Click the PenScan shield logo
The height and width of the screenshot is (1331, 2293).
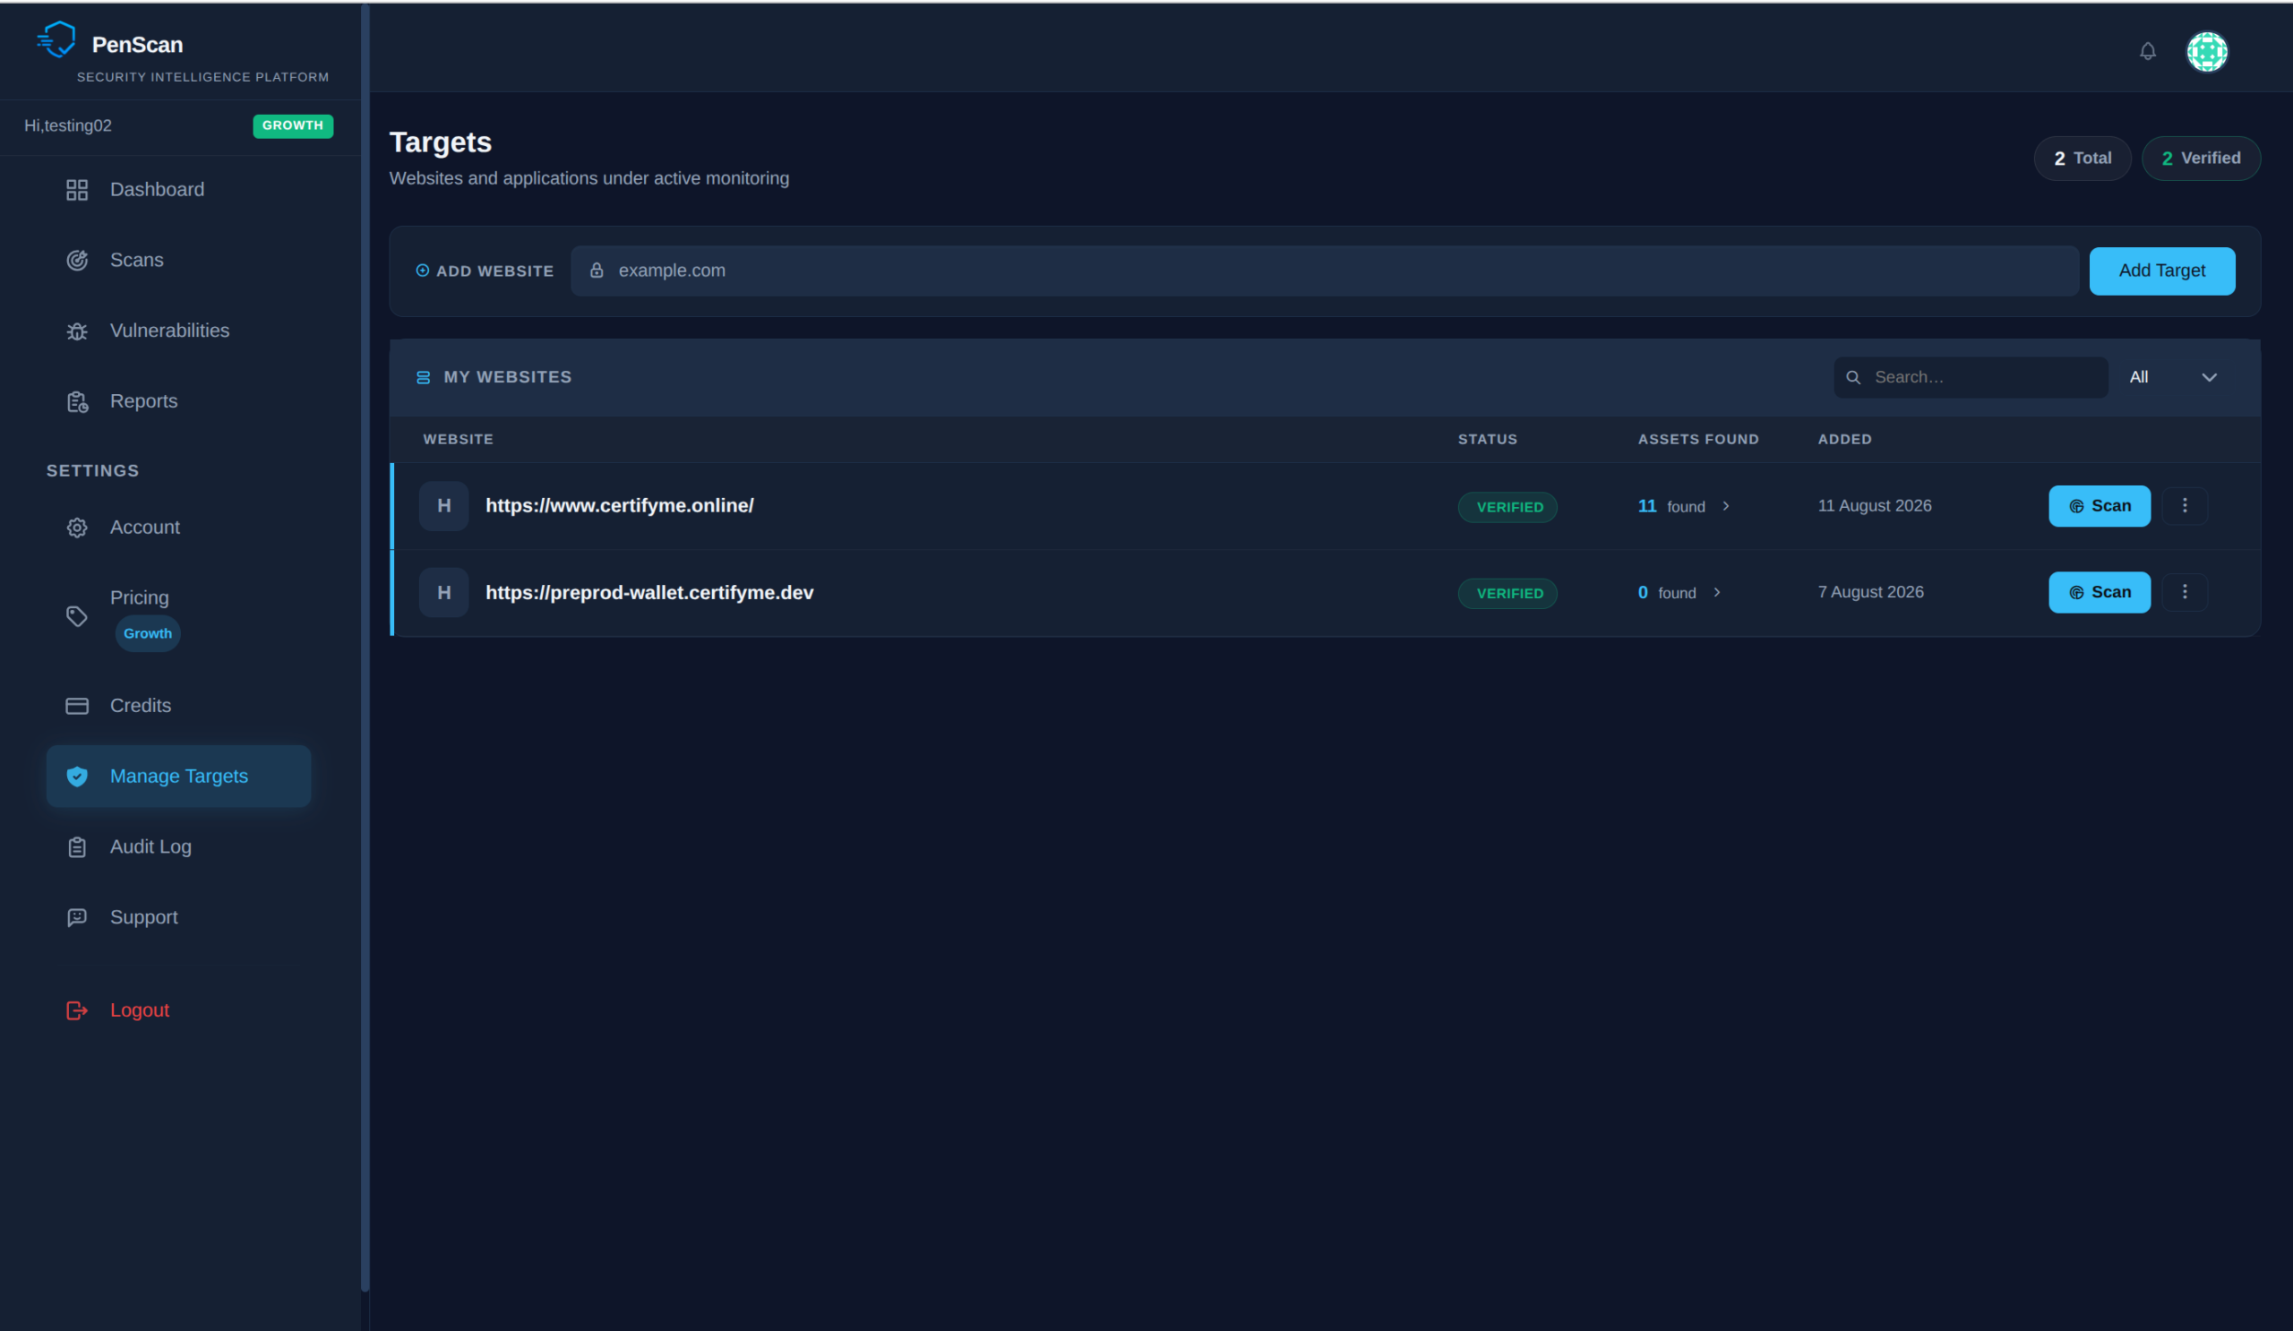56,39
